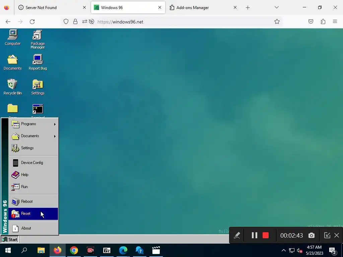Open the Windows Start menu in taskbar

8,250
